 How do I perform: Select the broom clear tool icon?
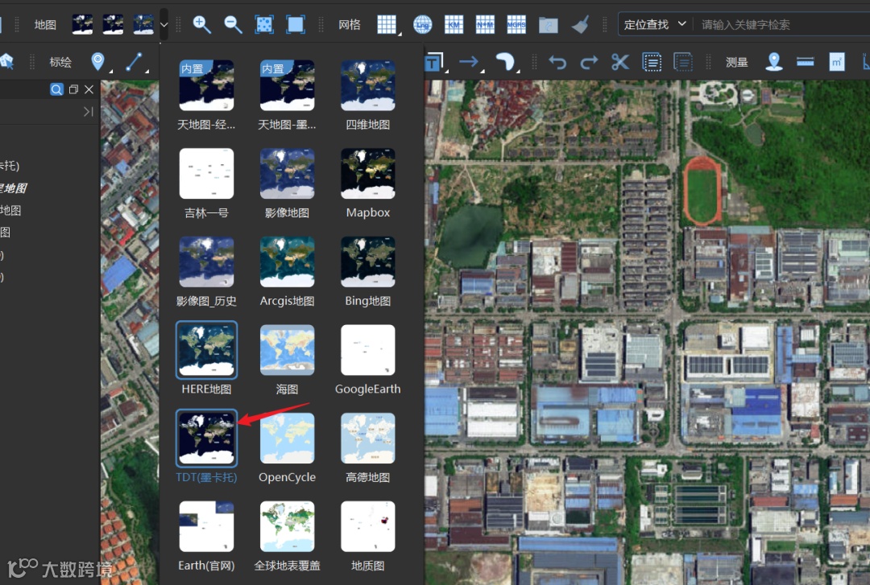(580, 24)
